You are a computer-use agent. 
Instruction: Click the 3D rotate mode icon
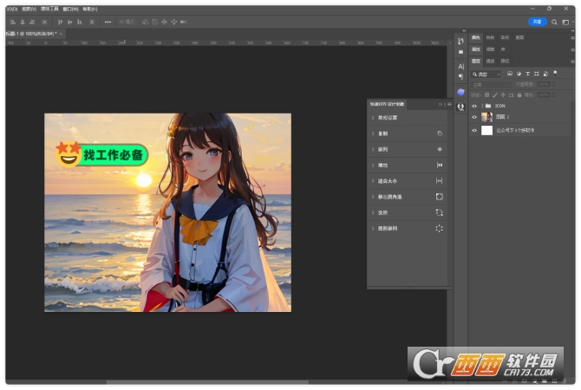(146, 23)
